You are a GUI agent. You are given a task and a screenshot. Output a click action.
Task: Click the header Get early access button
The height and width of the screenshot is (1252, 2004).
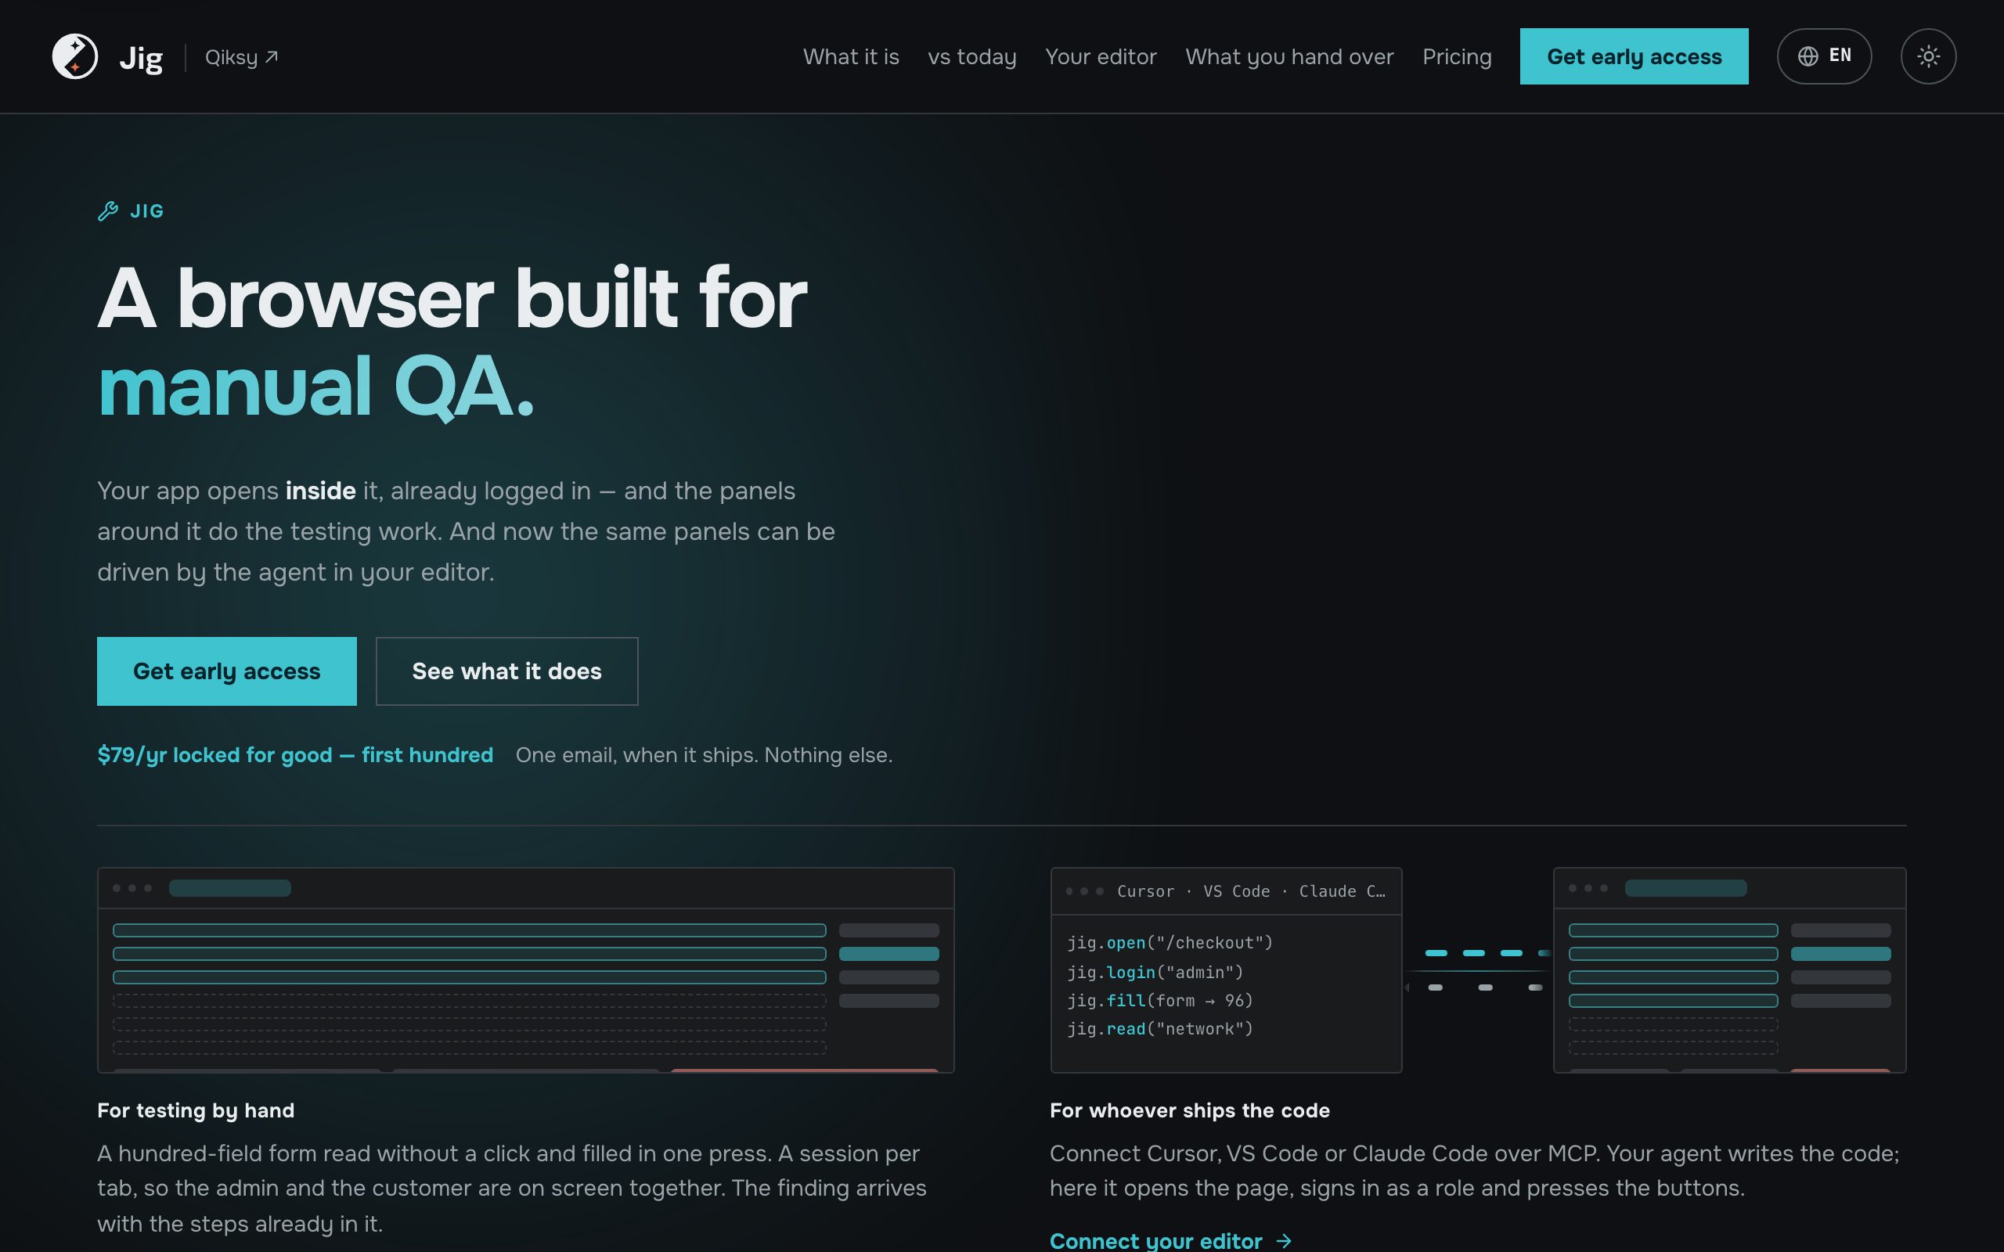[x=1634, y=56]
